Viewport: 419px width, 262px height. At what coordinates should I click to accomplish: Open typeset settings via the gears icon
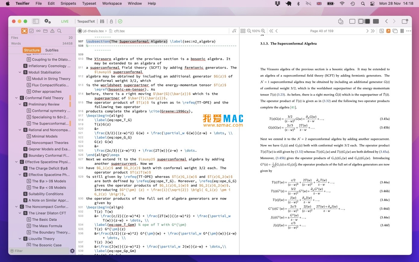click(47, 21)
